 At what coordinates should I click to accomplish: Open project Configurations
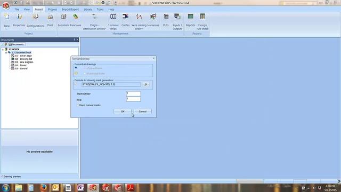[35, 21]
